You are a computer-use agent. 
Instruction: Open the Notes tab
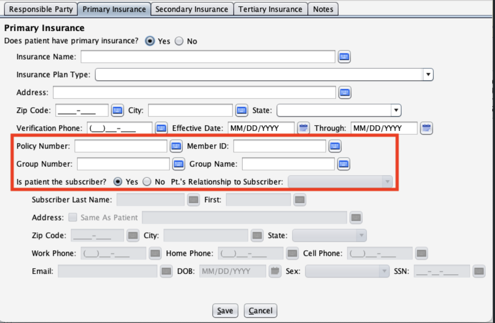point(323,9)
